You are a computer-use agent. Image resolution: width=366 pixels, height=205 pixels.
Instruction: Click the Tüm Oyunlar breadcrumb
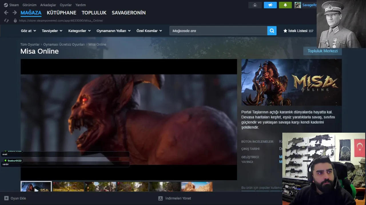[x=30, y=44]
